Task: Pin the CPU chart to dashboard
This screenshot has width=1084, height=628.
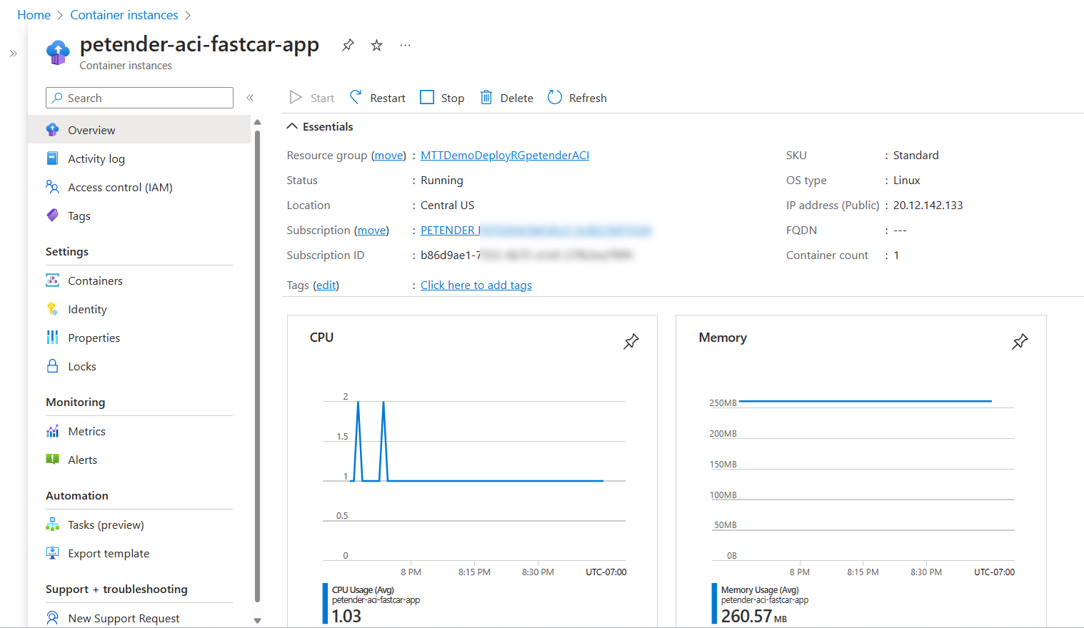Action: click(x=631, y=342)
